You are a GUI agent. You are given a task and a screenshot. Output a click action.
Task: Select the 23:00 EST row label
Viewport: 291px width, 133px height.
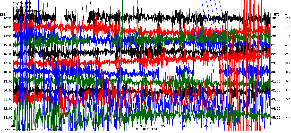point(8,118)
